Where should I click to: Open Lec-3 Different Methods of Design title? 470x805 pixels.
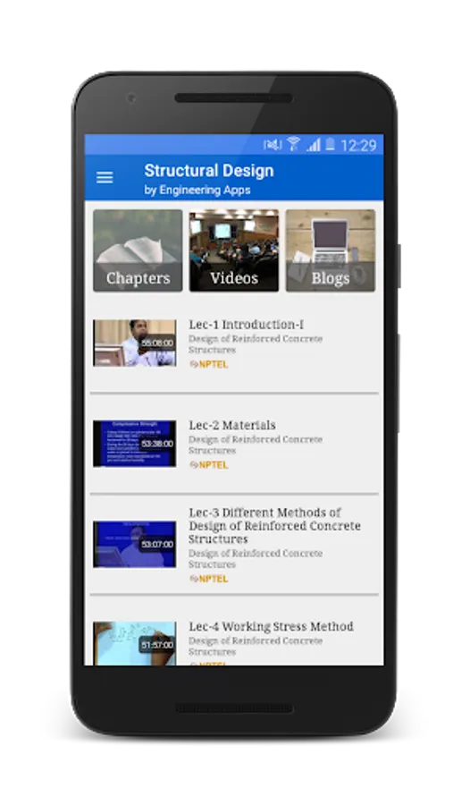[x=274, y=526]
